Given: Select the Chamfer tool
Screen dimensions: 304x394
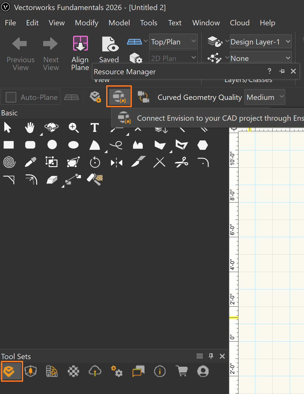Looking at the screenshot, I should 9,180.
